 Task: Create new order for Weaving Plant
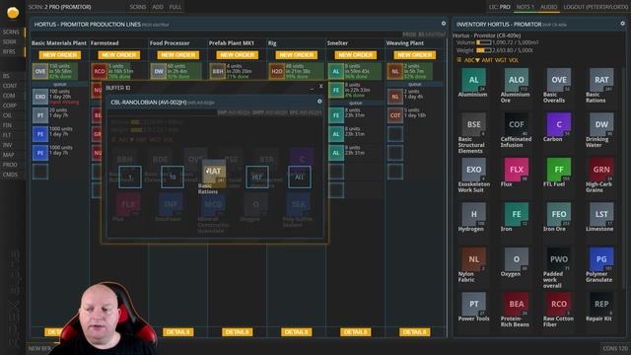coord(415,55)
